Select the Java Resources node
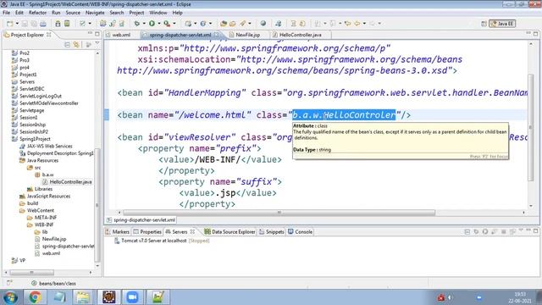Screen dimensions: 542x305 point(42,160)
